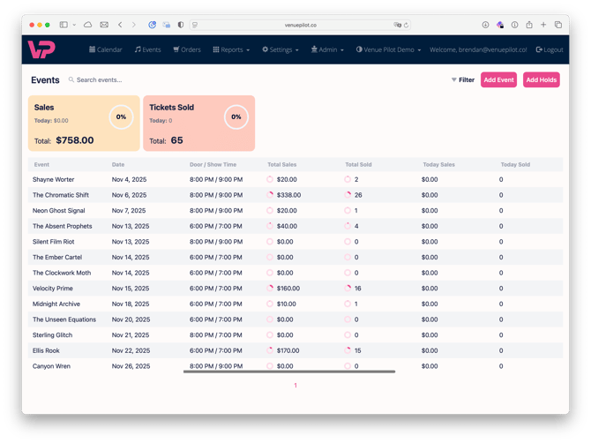
Task: Open the Admin dropdown menu
Action: (x=327, y=50)
